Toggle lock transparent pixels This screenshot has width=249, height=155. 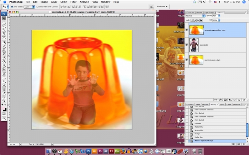point(192,20)
